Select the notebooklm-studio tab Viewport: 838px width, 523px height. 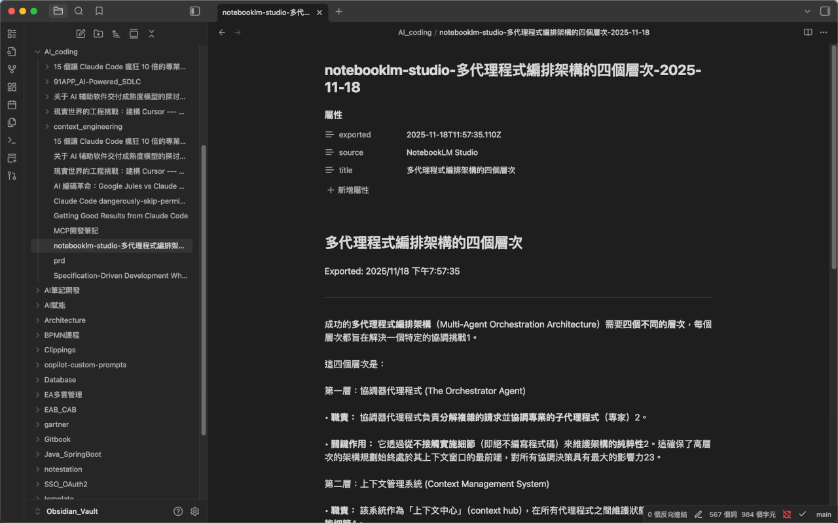pos(265,11)
